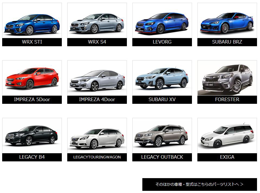Open the silver FORESTER SUV picture
Viewport: 260px width, 193px height.
click(227, 79)
